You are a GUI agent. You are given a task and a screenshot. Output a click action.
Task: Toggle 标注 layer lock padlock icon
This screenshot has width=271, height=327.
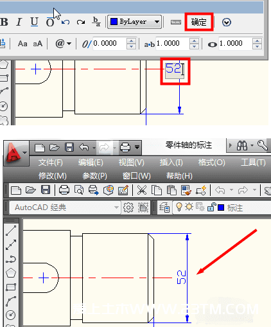[x=211, y=207]
